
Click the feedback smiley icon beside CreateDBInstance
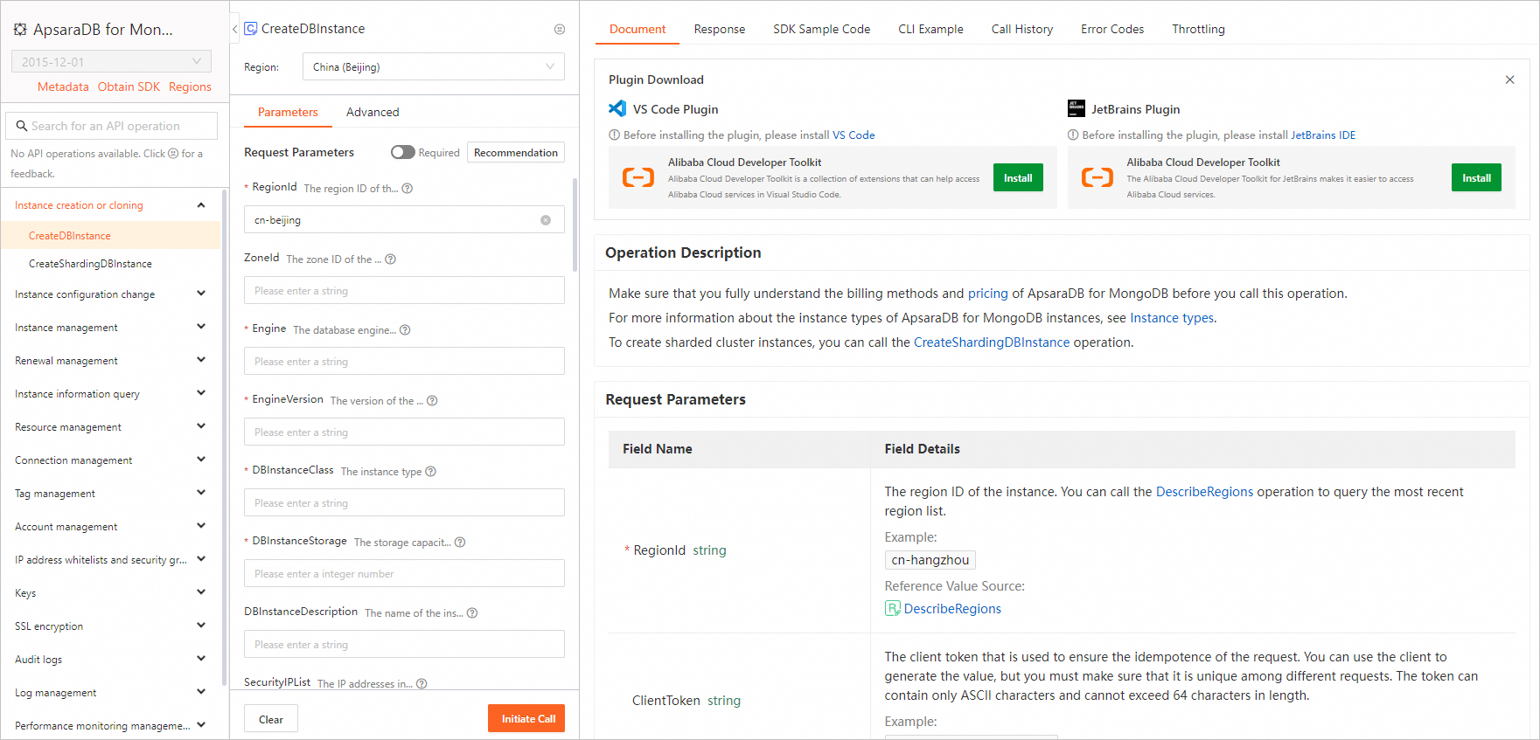(560, 29)
